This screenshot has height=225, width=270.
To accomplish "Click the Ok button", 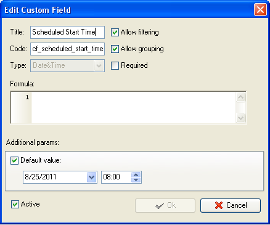I will (x=165, y=205).
